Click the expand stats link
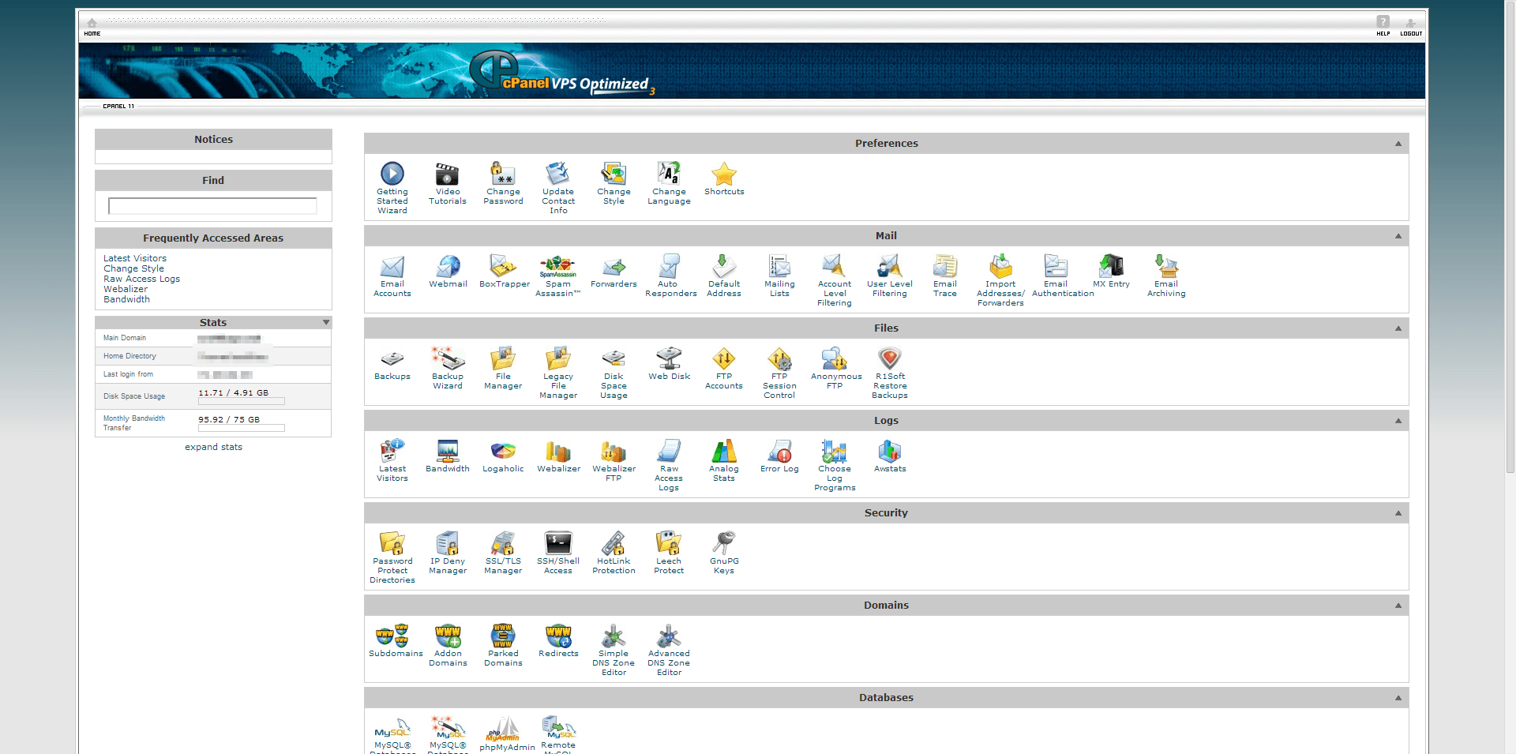This screenshot has height=754, width=1516. [213, 447]
